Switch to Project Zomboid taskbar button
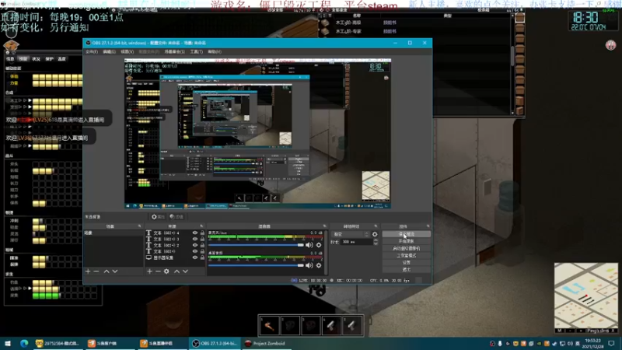Screen dimensions: 622x350 point(266,344)
